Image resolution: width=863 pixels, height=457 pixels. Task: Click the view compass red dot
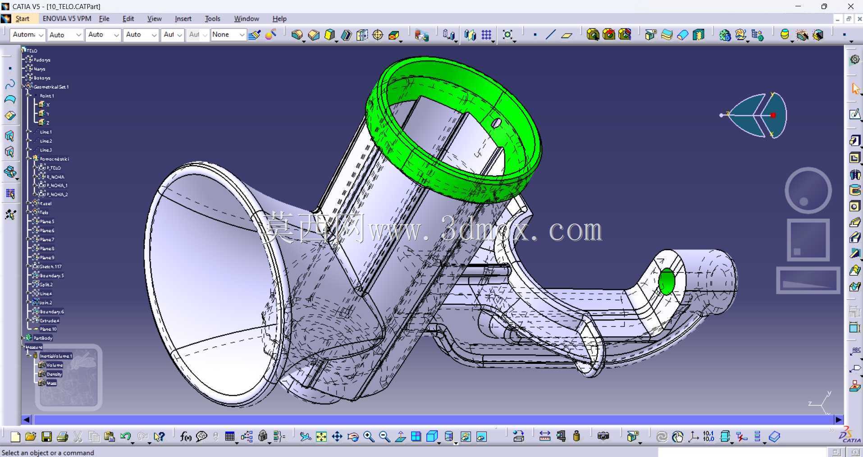773,115
